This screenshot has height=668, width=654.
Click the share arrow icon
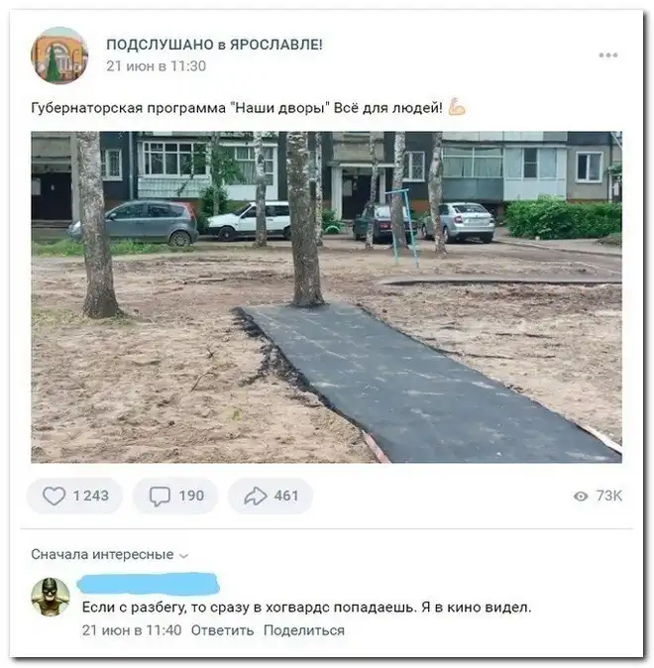pyautogui.click(x=256, y=496)
